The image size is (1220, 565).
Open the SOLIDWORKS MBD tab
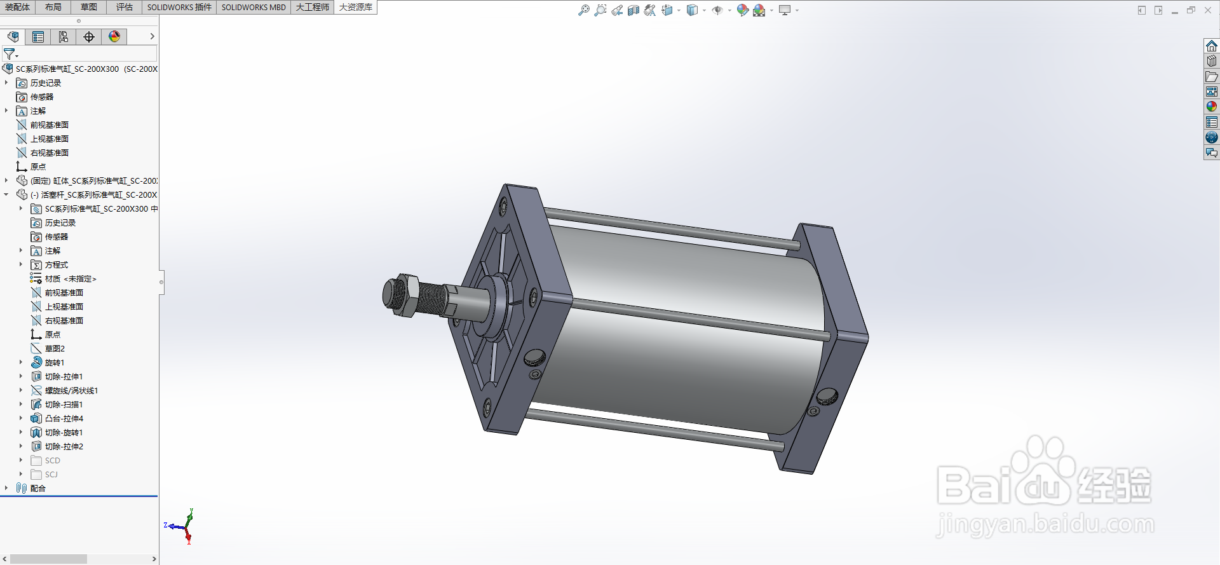[254, 7]
